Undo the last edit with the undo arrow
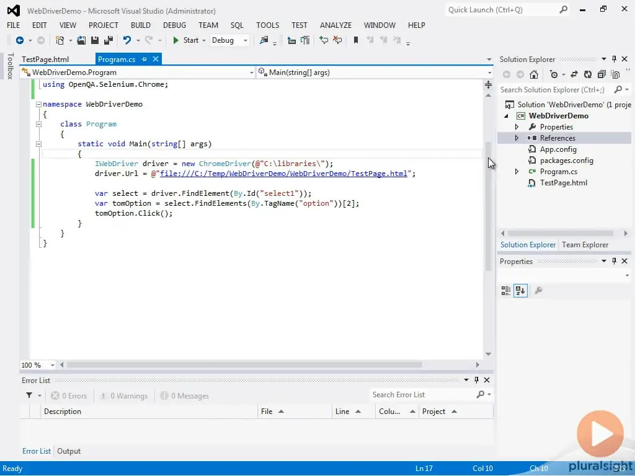 [x=127, y=40]
